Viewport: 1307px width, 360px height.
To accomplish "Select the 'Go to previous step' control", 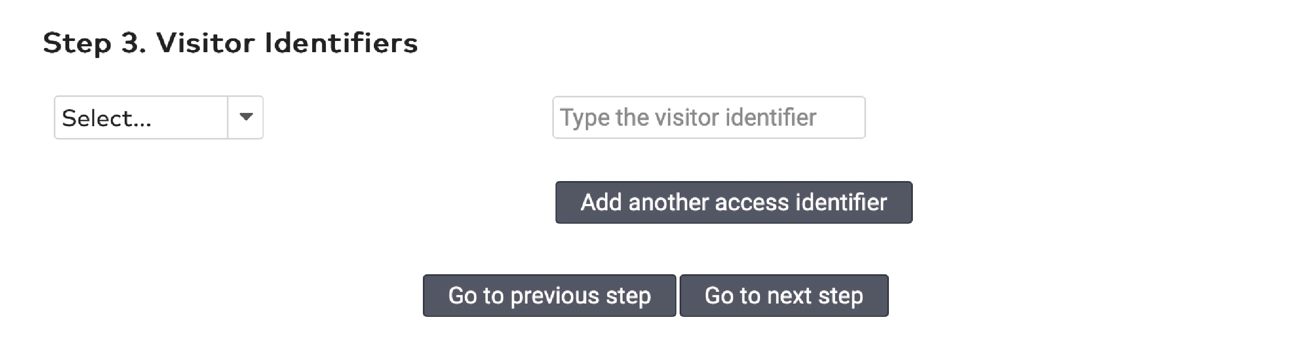I will point(550,296).
